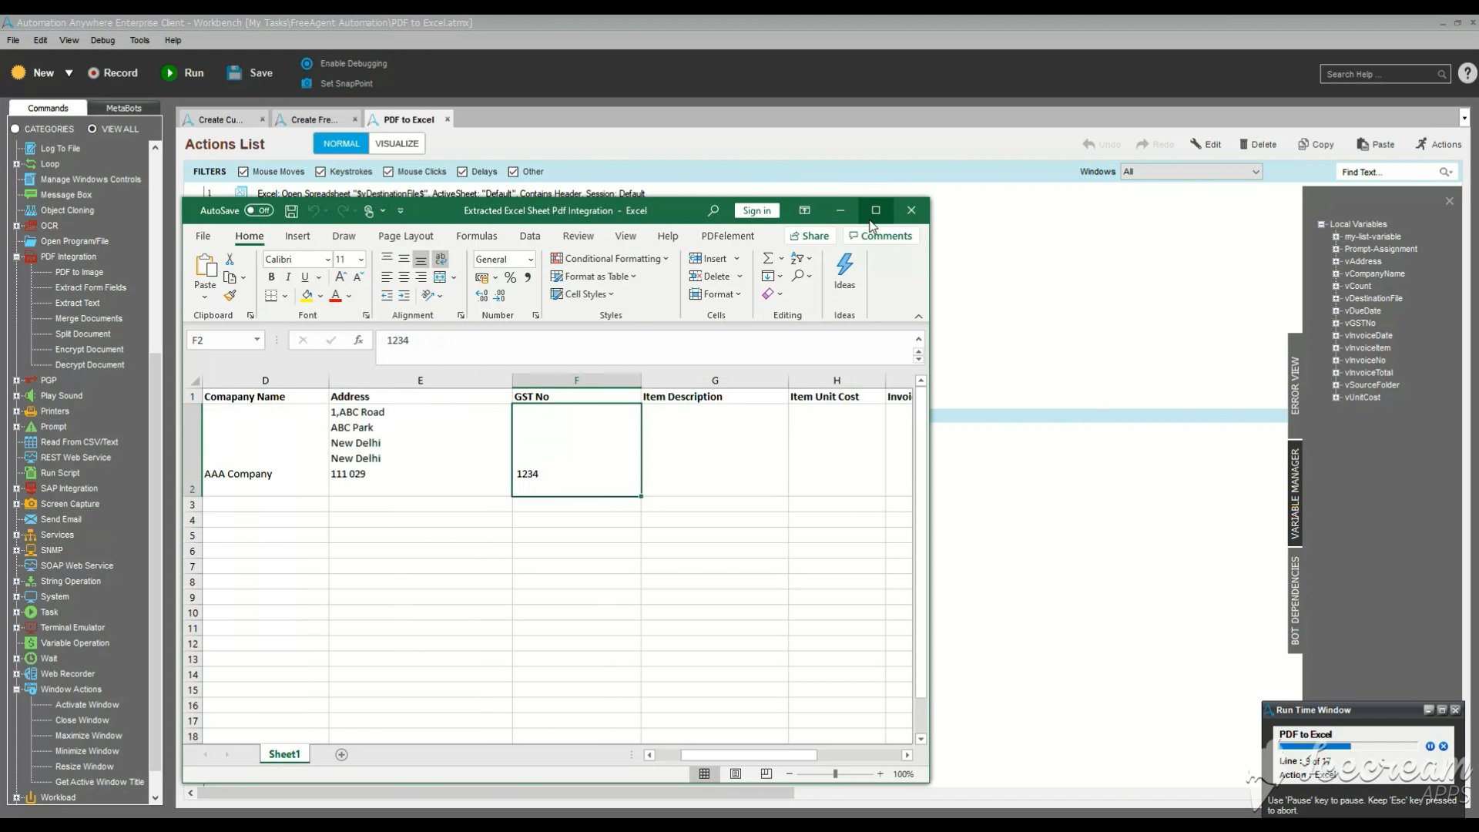
Task: Click the Excel Ideas lightning icon
Action: 844,265
